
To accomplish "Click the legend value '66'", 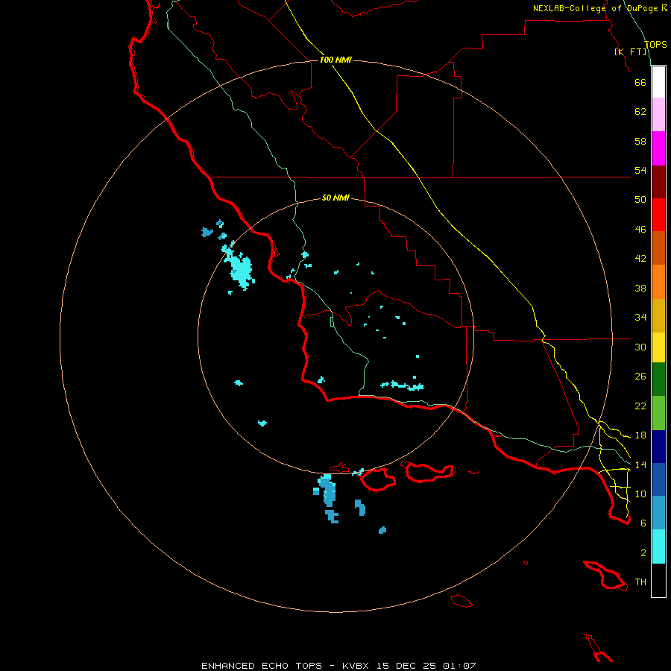I will pyautogui.click(x=640, y=82).
